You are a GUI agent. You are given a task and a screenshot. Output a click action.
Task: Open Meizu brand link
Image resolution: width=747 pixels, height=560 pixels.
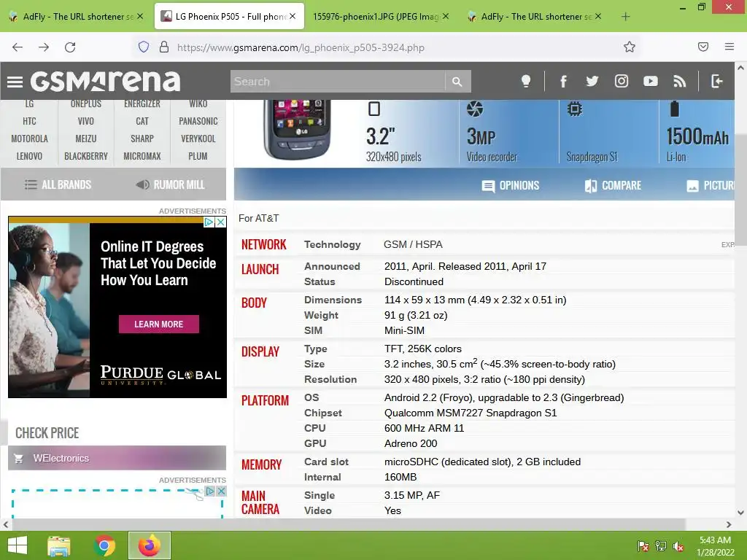(86, 139)
